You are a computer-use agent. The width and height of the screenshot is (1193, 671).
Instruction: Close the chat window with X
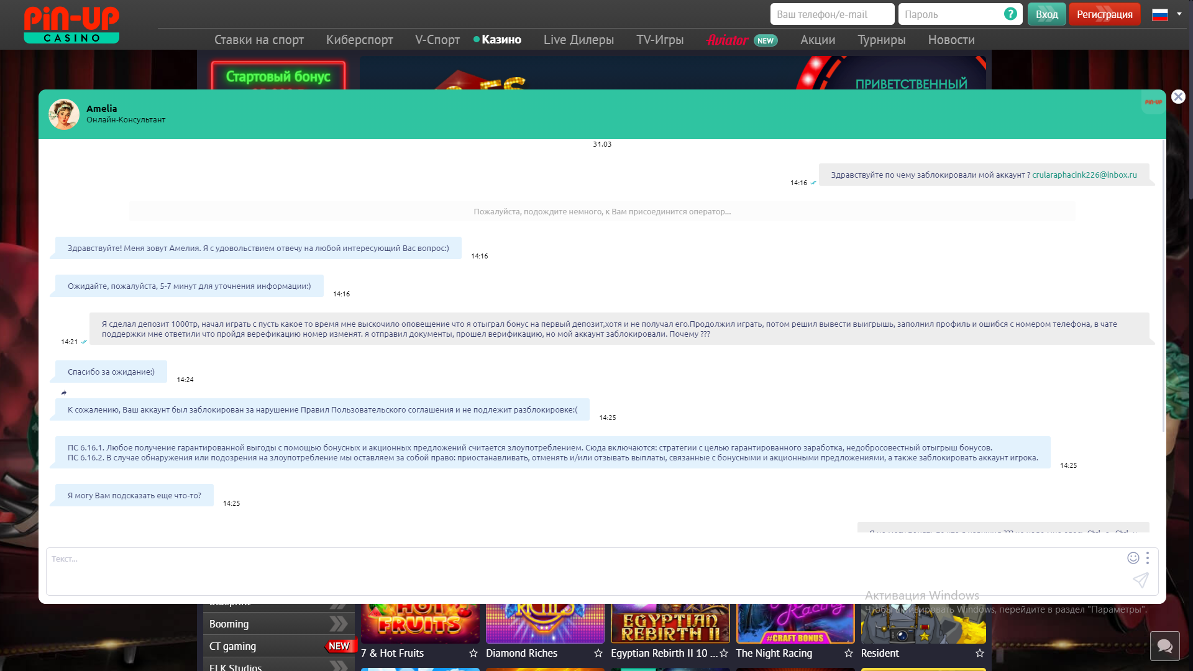click(x=1178, y=96)
